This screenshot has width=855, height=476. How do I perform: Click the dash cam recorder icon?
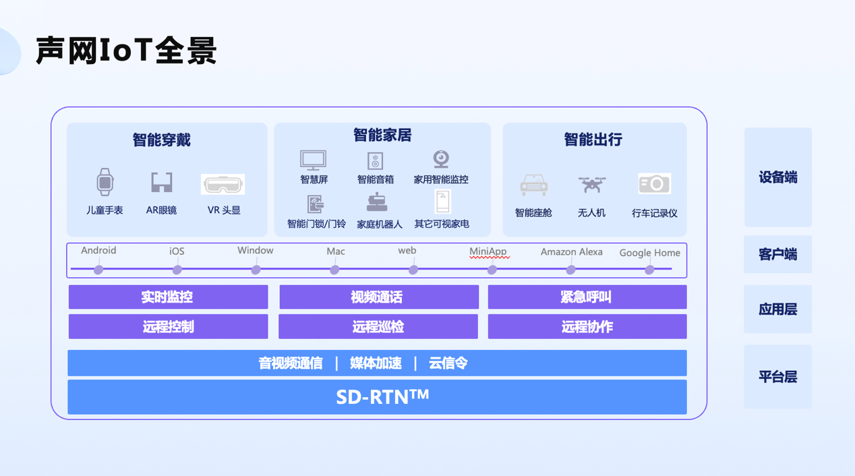coord(654,183)
